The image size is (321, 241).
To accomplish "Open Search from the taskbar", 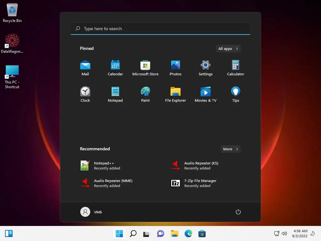I will pos(133,233).
